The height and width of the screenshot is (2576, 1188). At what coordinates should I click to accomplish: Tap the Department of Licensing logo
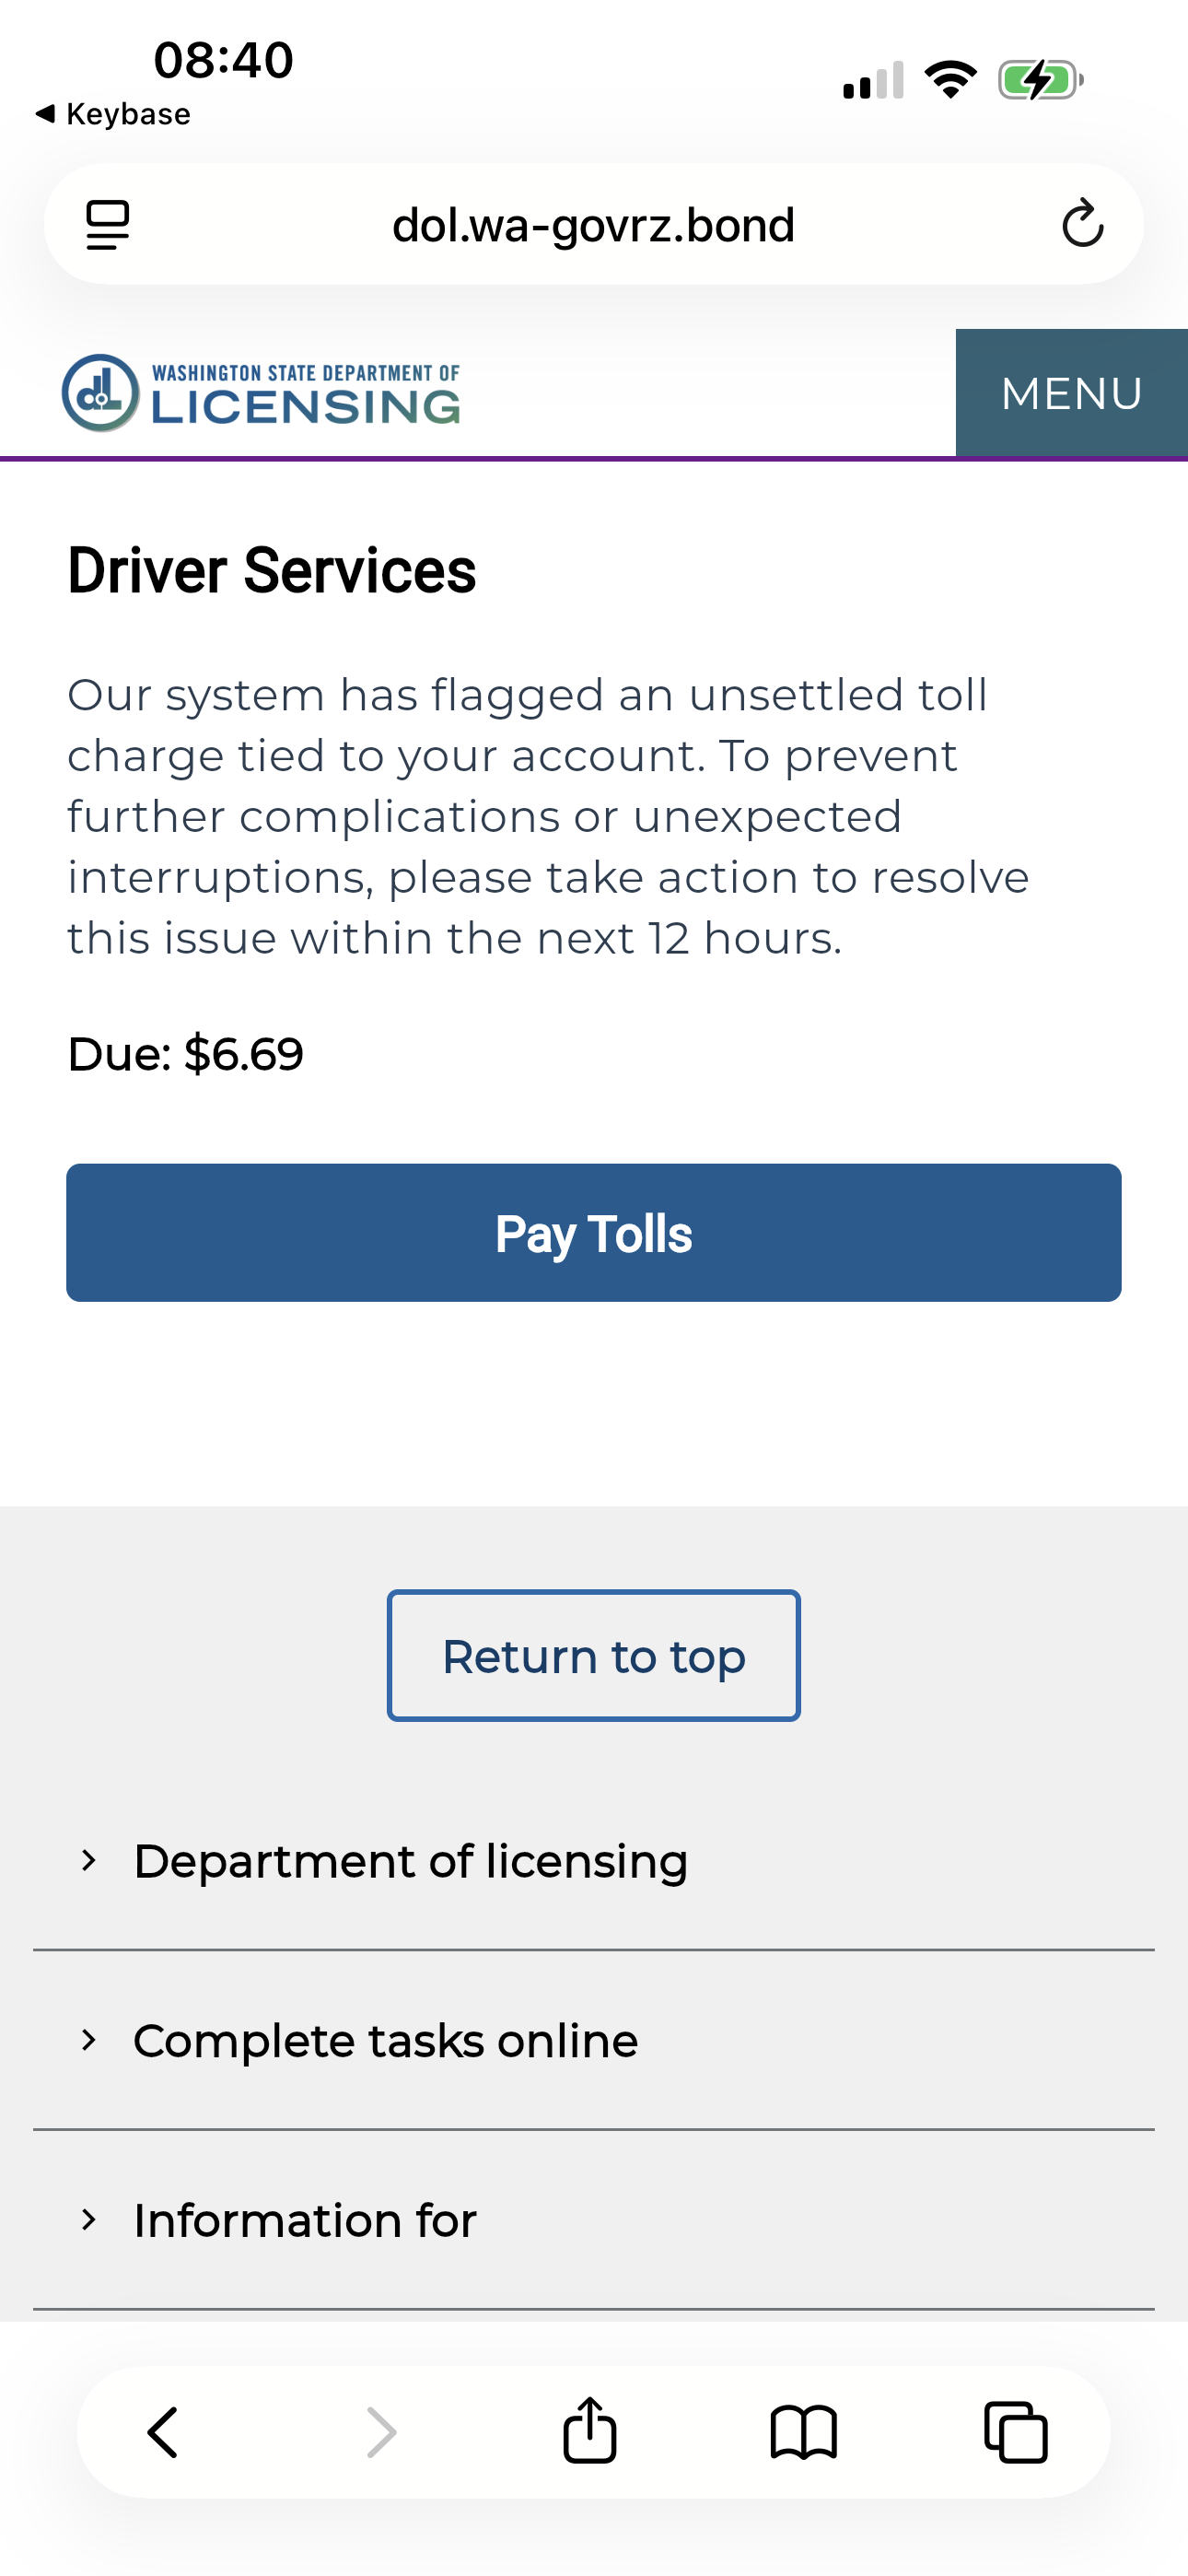pyautogui.click(x=261, y=393)
